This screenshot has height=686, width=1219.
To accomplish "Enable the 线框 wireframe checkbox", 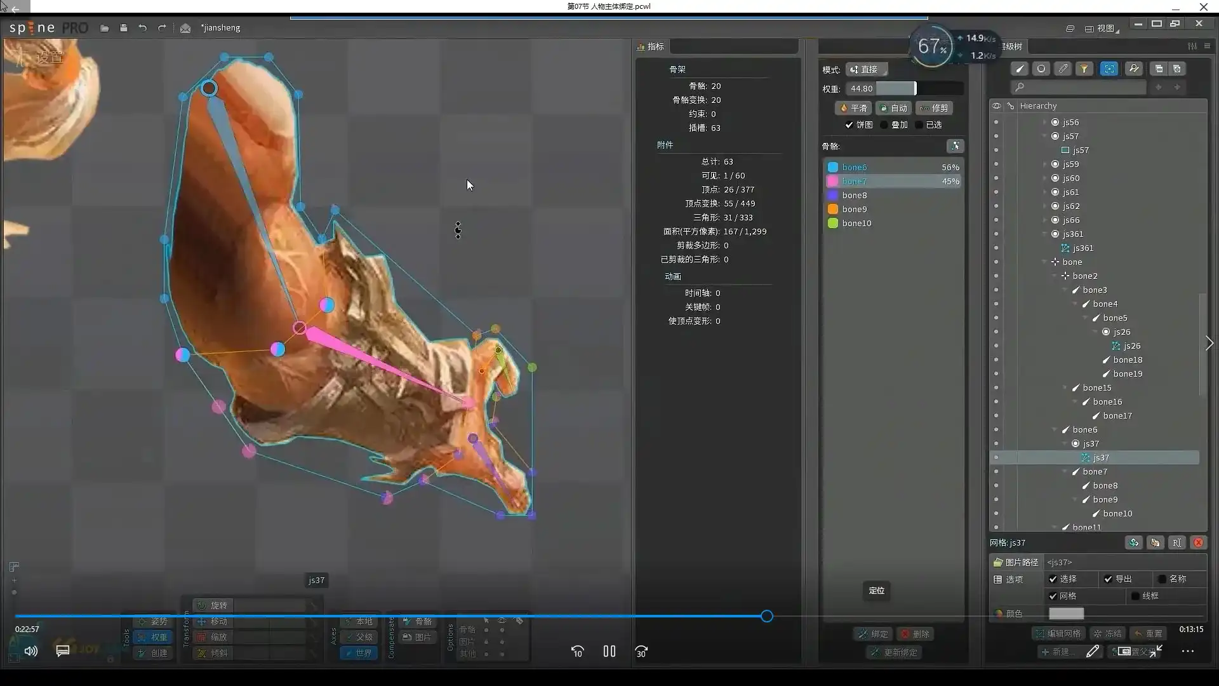I will pos(1135,596).
